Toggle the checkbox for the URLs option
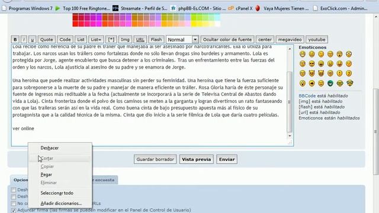 [14, 204]
